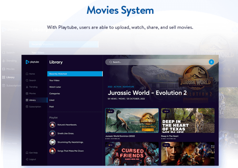
Task: Open Strumming My Heartstrings playlist
Action: [70, 142]
